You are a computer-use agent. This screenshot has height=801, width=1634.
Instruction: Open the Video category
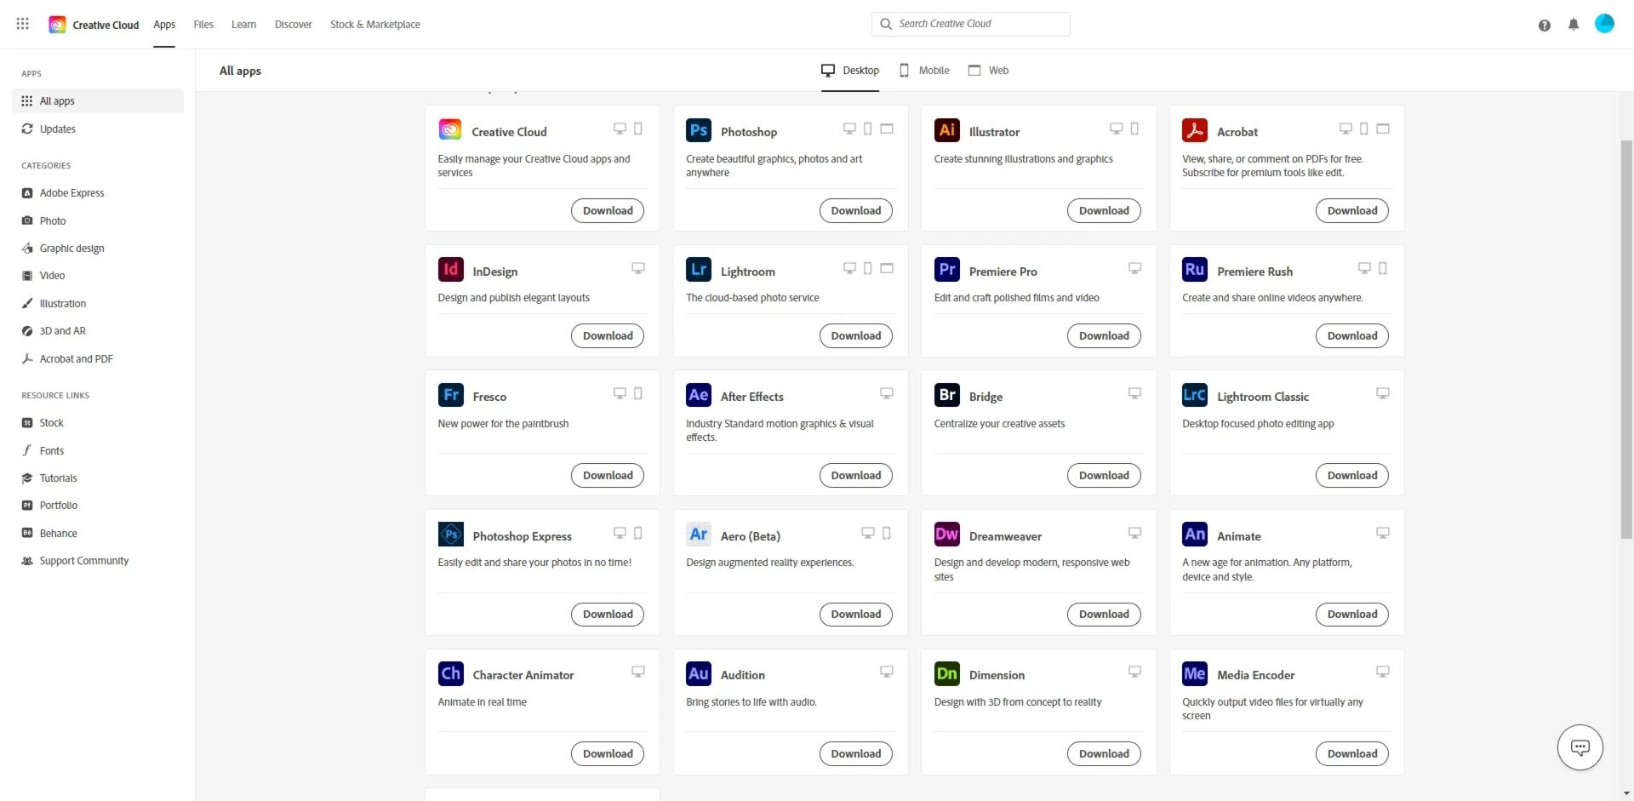(x=98, y=276)
